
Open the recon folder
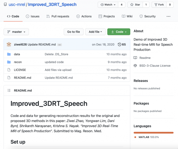[18, 62]
